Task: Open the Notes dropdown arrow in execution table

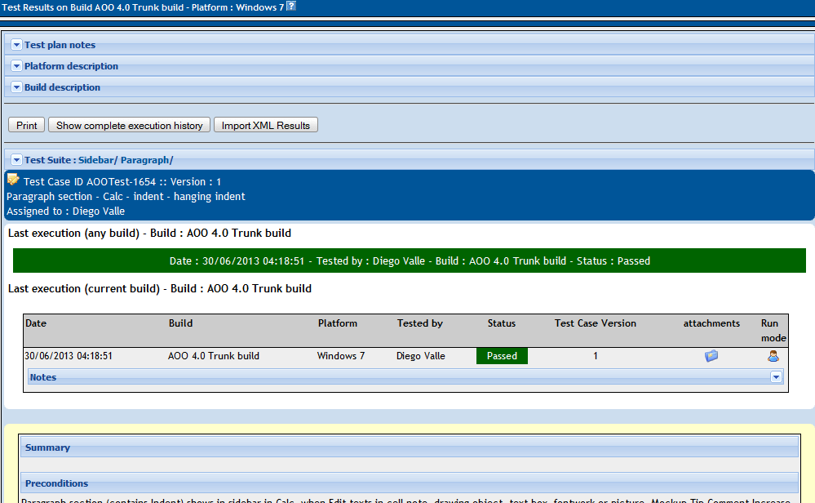Action: point(776,377)
